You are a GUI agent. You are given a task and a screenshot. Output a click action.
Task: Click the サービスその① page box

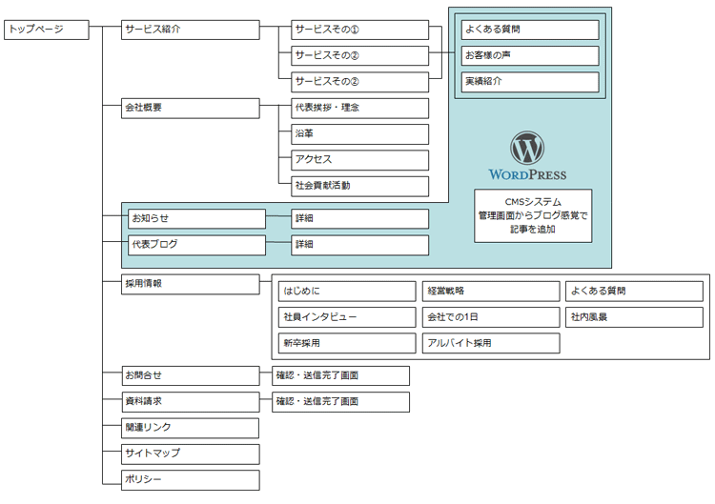tap(359, 30)
